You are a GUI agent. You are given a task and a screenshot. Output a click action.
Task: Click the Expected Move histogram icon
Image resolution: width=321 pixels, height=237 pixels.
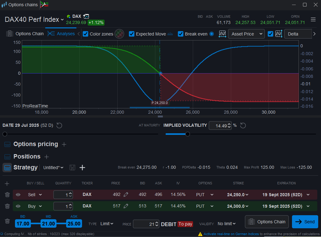point(170,34)
